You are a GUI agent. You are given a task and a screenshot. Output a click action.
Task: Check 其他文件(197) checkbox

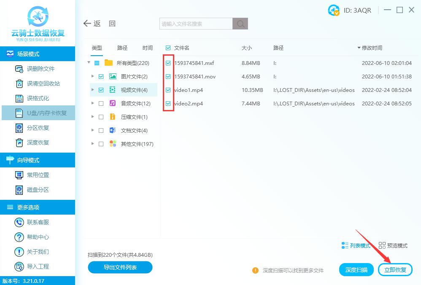tap(101, 144)
